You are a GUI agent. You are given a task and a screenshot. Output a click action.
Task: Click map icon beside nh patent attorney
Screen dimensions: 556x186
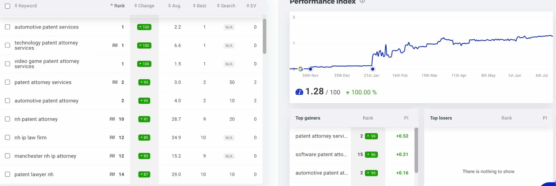tap(112, 119)
